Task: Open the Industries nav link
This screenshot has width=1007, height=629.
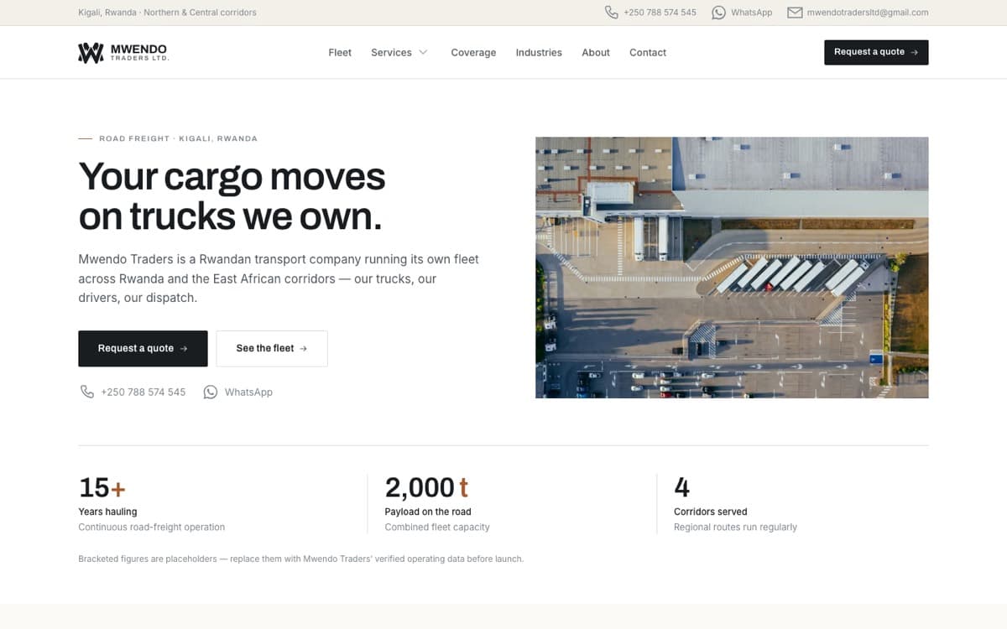Action: (539, 52)
